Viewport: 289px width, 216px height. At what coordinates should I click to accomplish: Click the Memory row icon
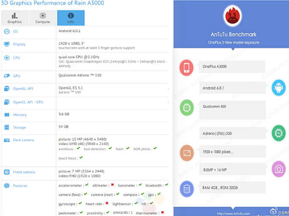pos(7,115)
